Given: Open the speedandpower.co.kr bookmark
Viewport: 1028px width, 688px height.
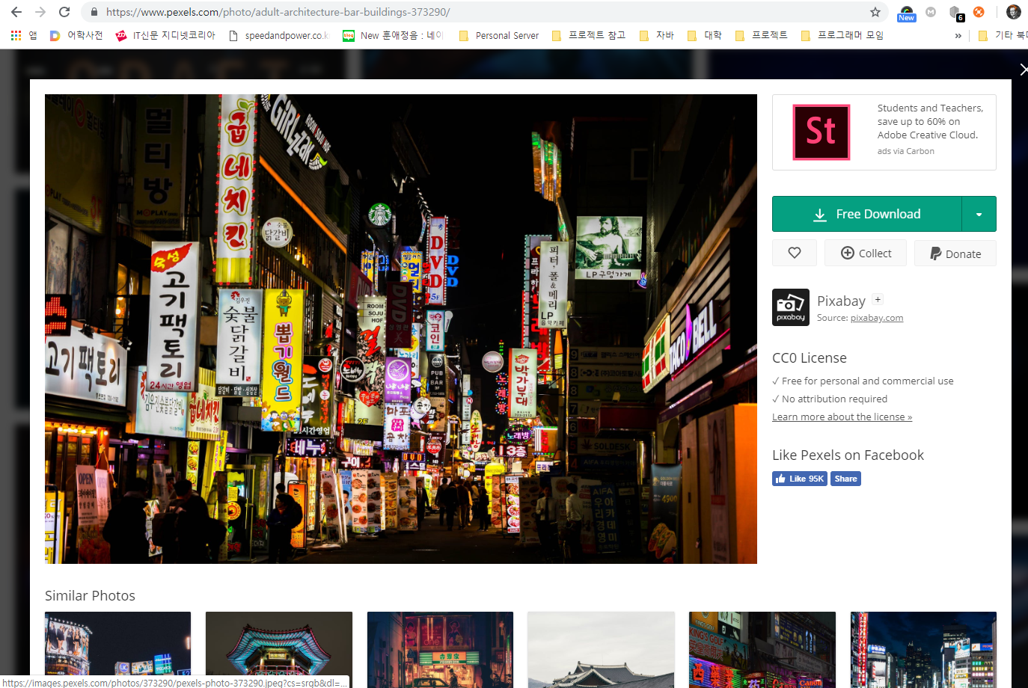Looking at the screenshot, I should pyautogui.click(x=278, y=35).
